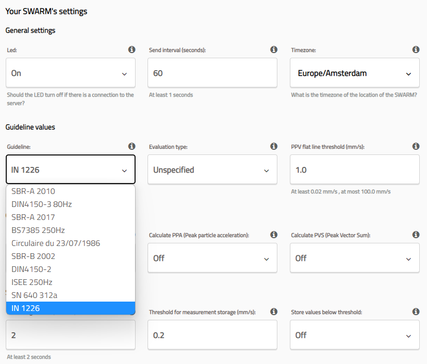Choose DIN4150-3 80Hz guideline option

pyautogui.click(x=42, y=204)
